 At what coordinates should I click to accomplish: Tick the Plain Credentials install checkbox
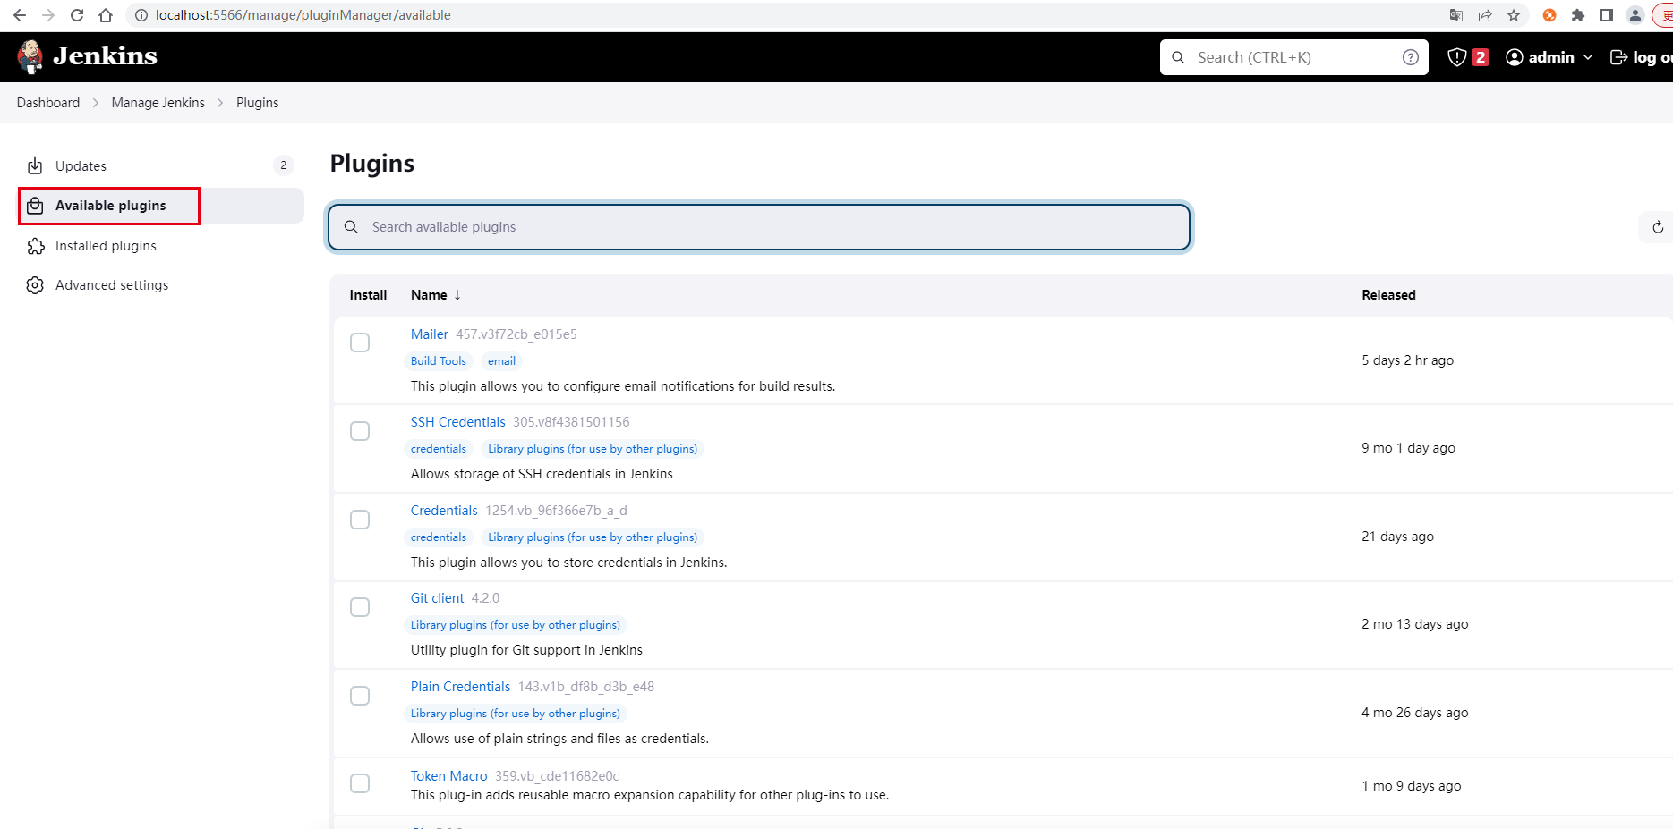(360, 696)
